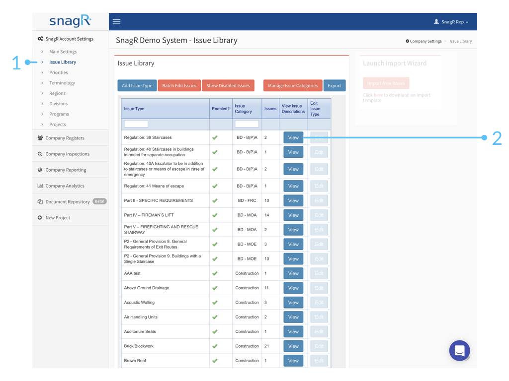Click the New Project plus icon
This screenshot has width=509, height=381.
pyautogui.click(x=40, y=218)
